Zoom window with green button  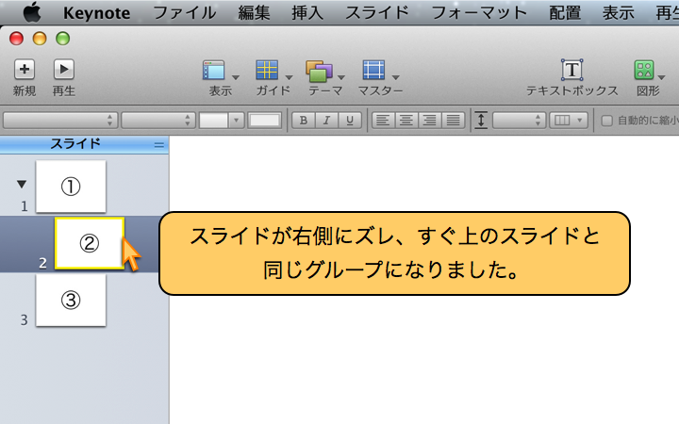63,39
